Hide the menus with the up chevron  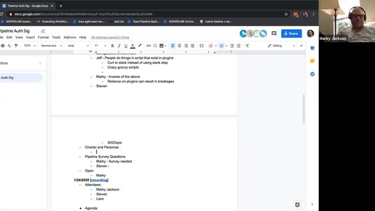click(x=301, y=46)
